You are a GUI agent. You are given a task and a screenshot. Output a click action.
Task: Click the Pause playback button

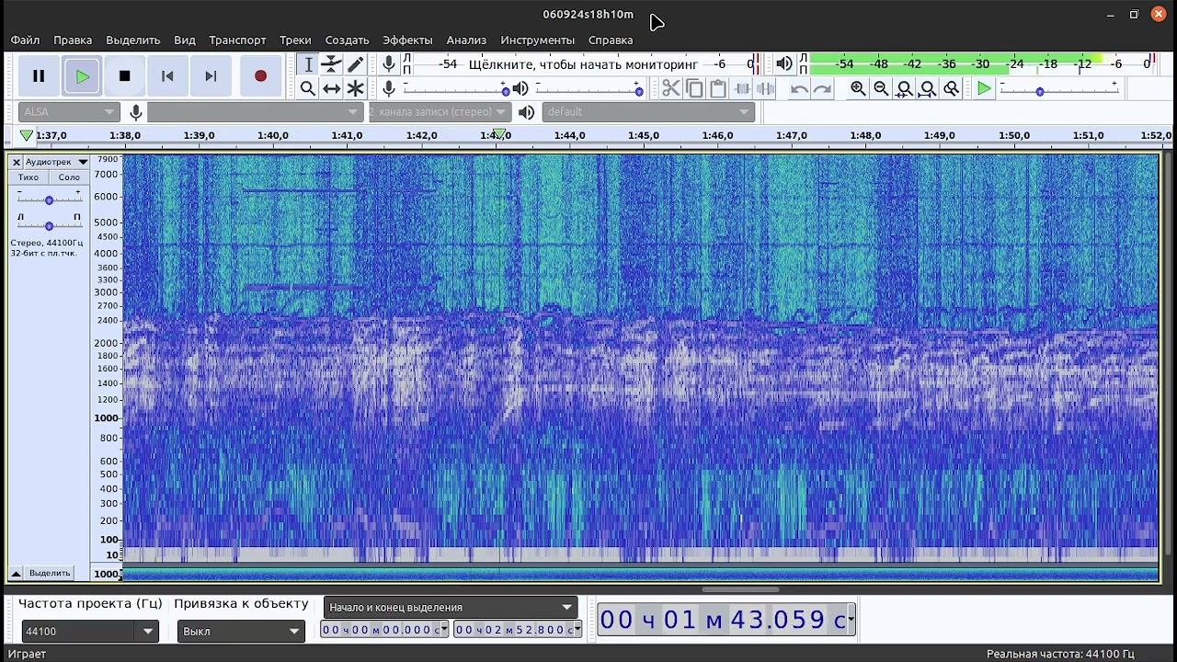[39, 76]
